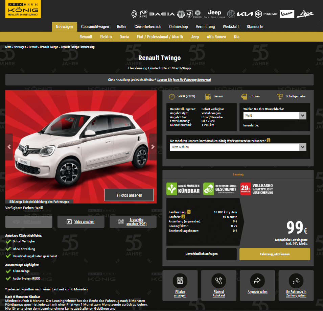
Task: Click the Alfa Romeo round logo
Action: tap(231, 14)
